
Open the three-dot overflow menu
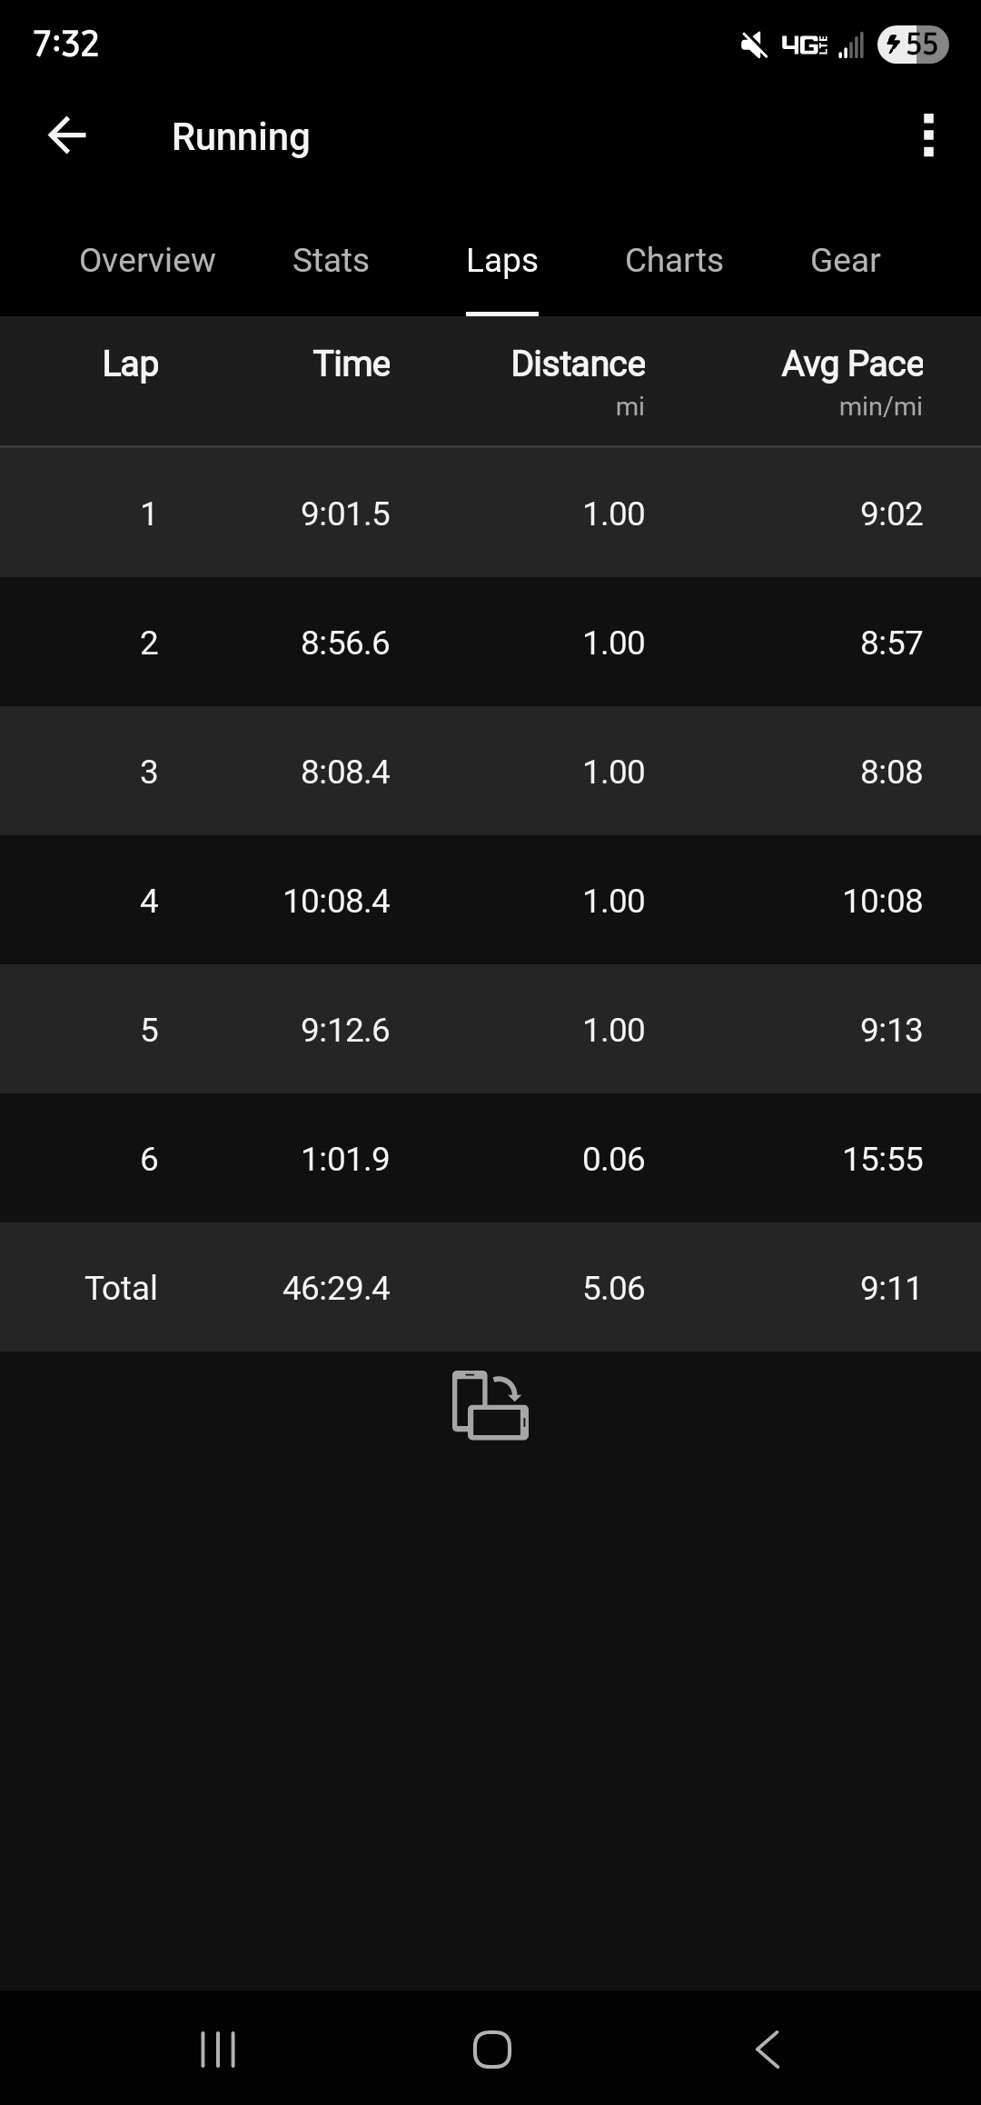tap(927, 136)
